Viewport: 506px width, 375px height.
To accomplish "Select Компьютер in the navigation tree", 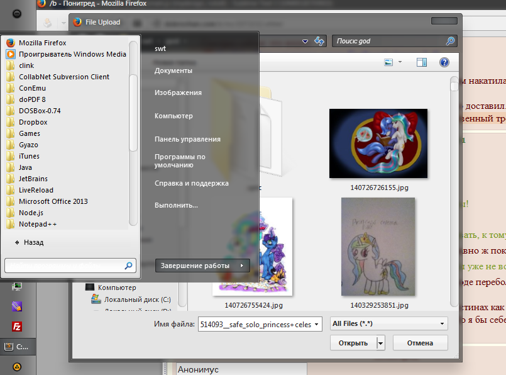I will click(111, 288).
